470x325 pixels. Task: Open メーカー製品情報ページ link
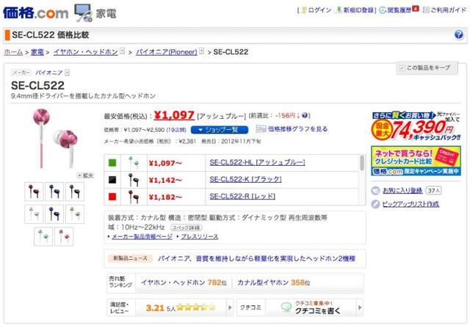coord(142,237)
